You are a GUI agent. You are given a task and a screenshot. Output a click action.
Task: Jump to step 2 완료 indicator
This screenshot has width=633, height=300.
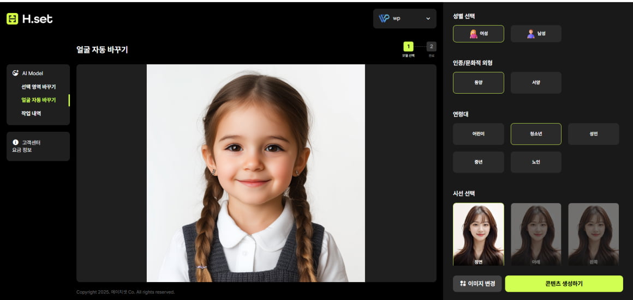[431, 47]
